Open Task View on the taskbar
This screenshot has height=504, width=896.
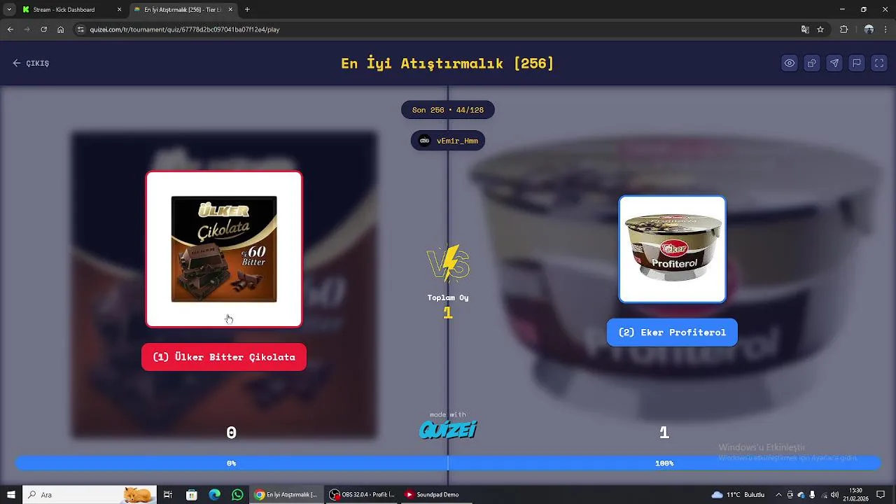(168, 495)
